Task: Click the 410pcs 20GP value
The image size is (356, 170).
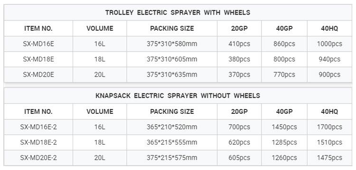Action: coord(239,44)
